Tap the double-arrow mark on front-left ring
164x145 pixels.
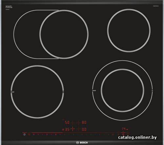(x=63, y=92)
